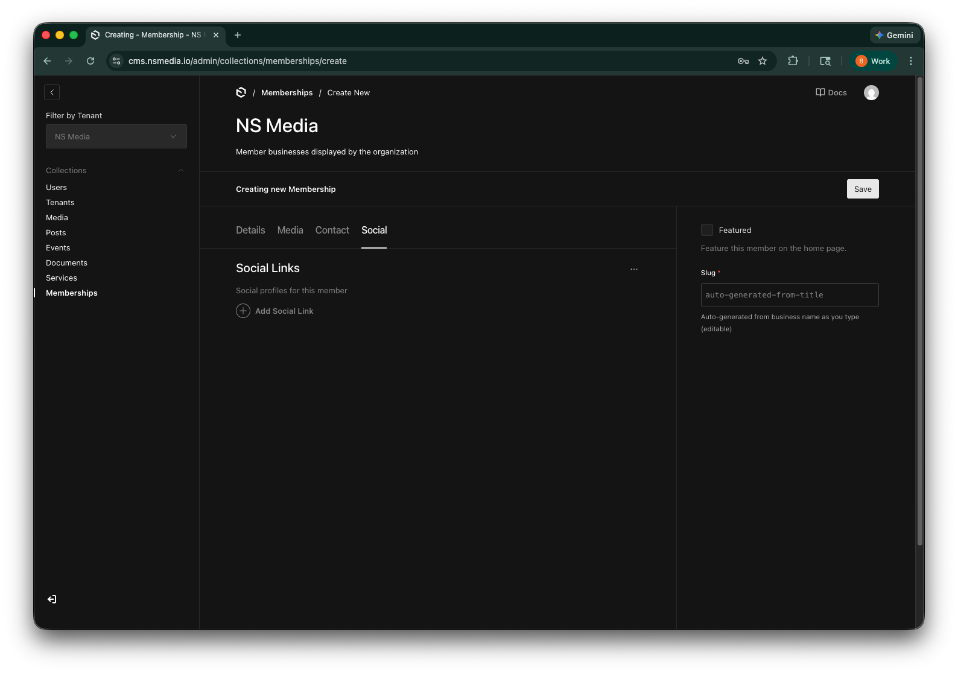Open the user account avatar
This screenshot has height=674, width=958.
coord(871,92)
